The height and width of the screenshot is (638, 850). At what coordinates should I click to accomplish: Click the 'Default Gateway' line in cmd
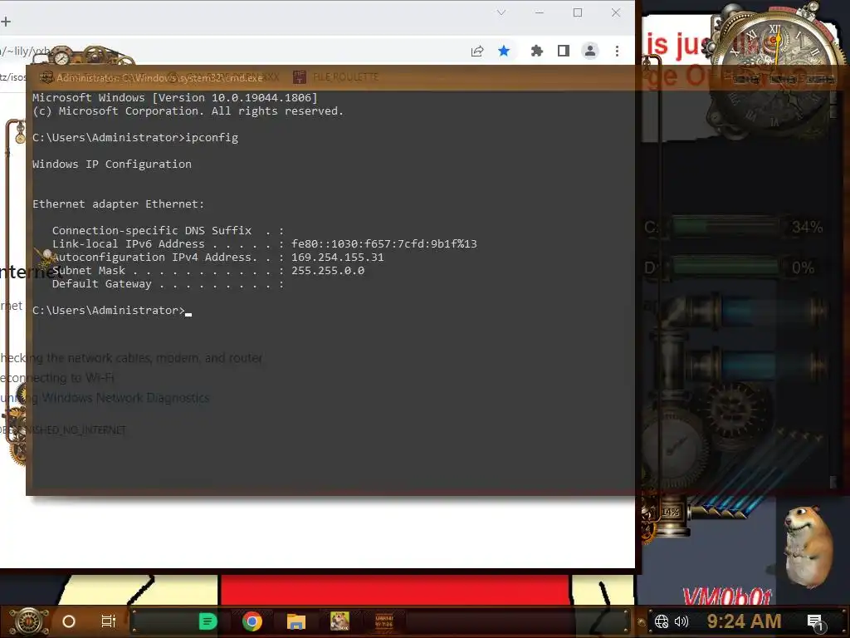(168, 284)
